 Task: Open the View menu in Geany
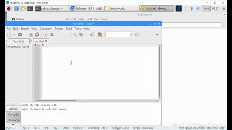coord(34,29)
